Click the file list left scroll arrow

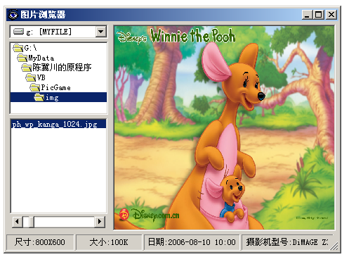tap(18, 222)
